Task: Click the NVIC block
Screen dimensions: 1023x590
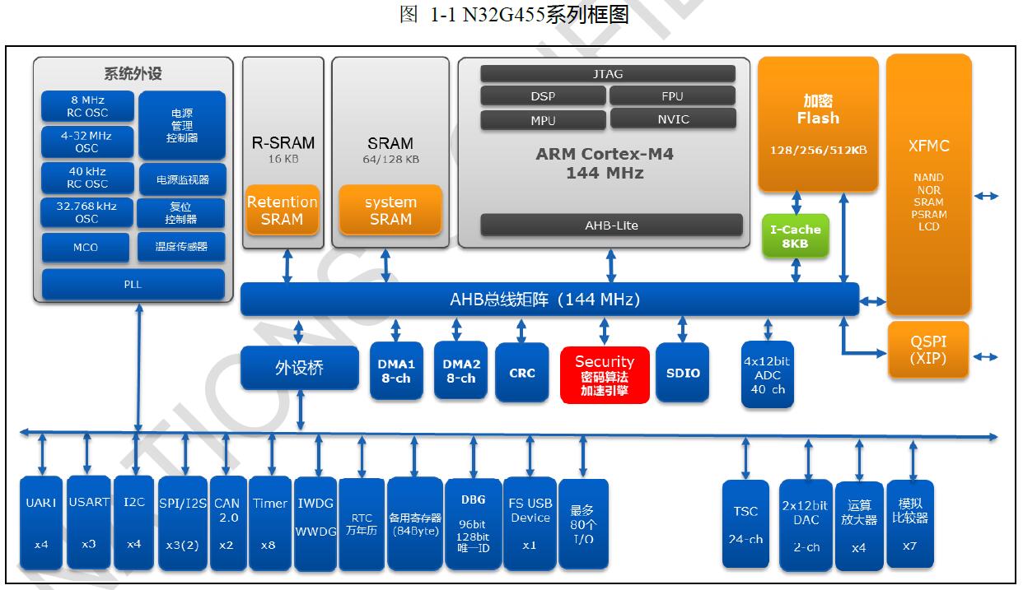Action: 673,119
